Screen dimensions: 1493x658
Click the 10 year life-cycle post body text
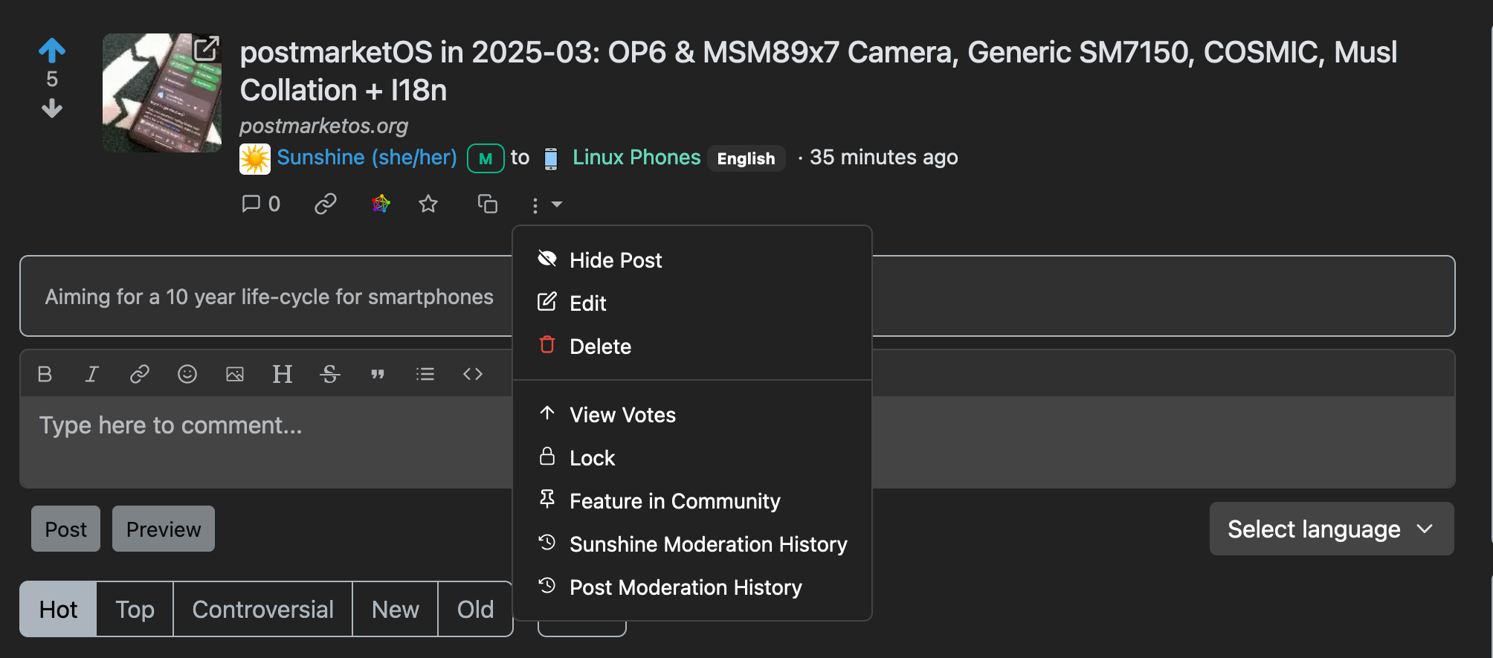pos(269,297)
